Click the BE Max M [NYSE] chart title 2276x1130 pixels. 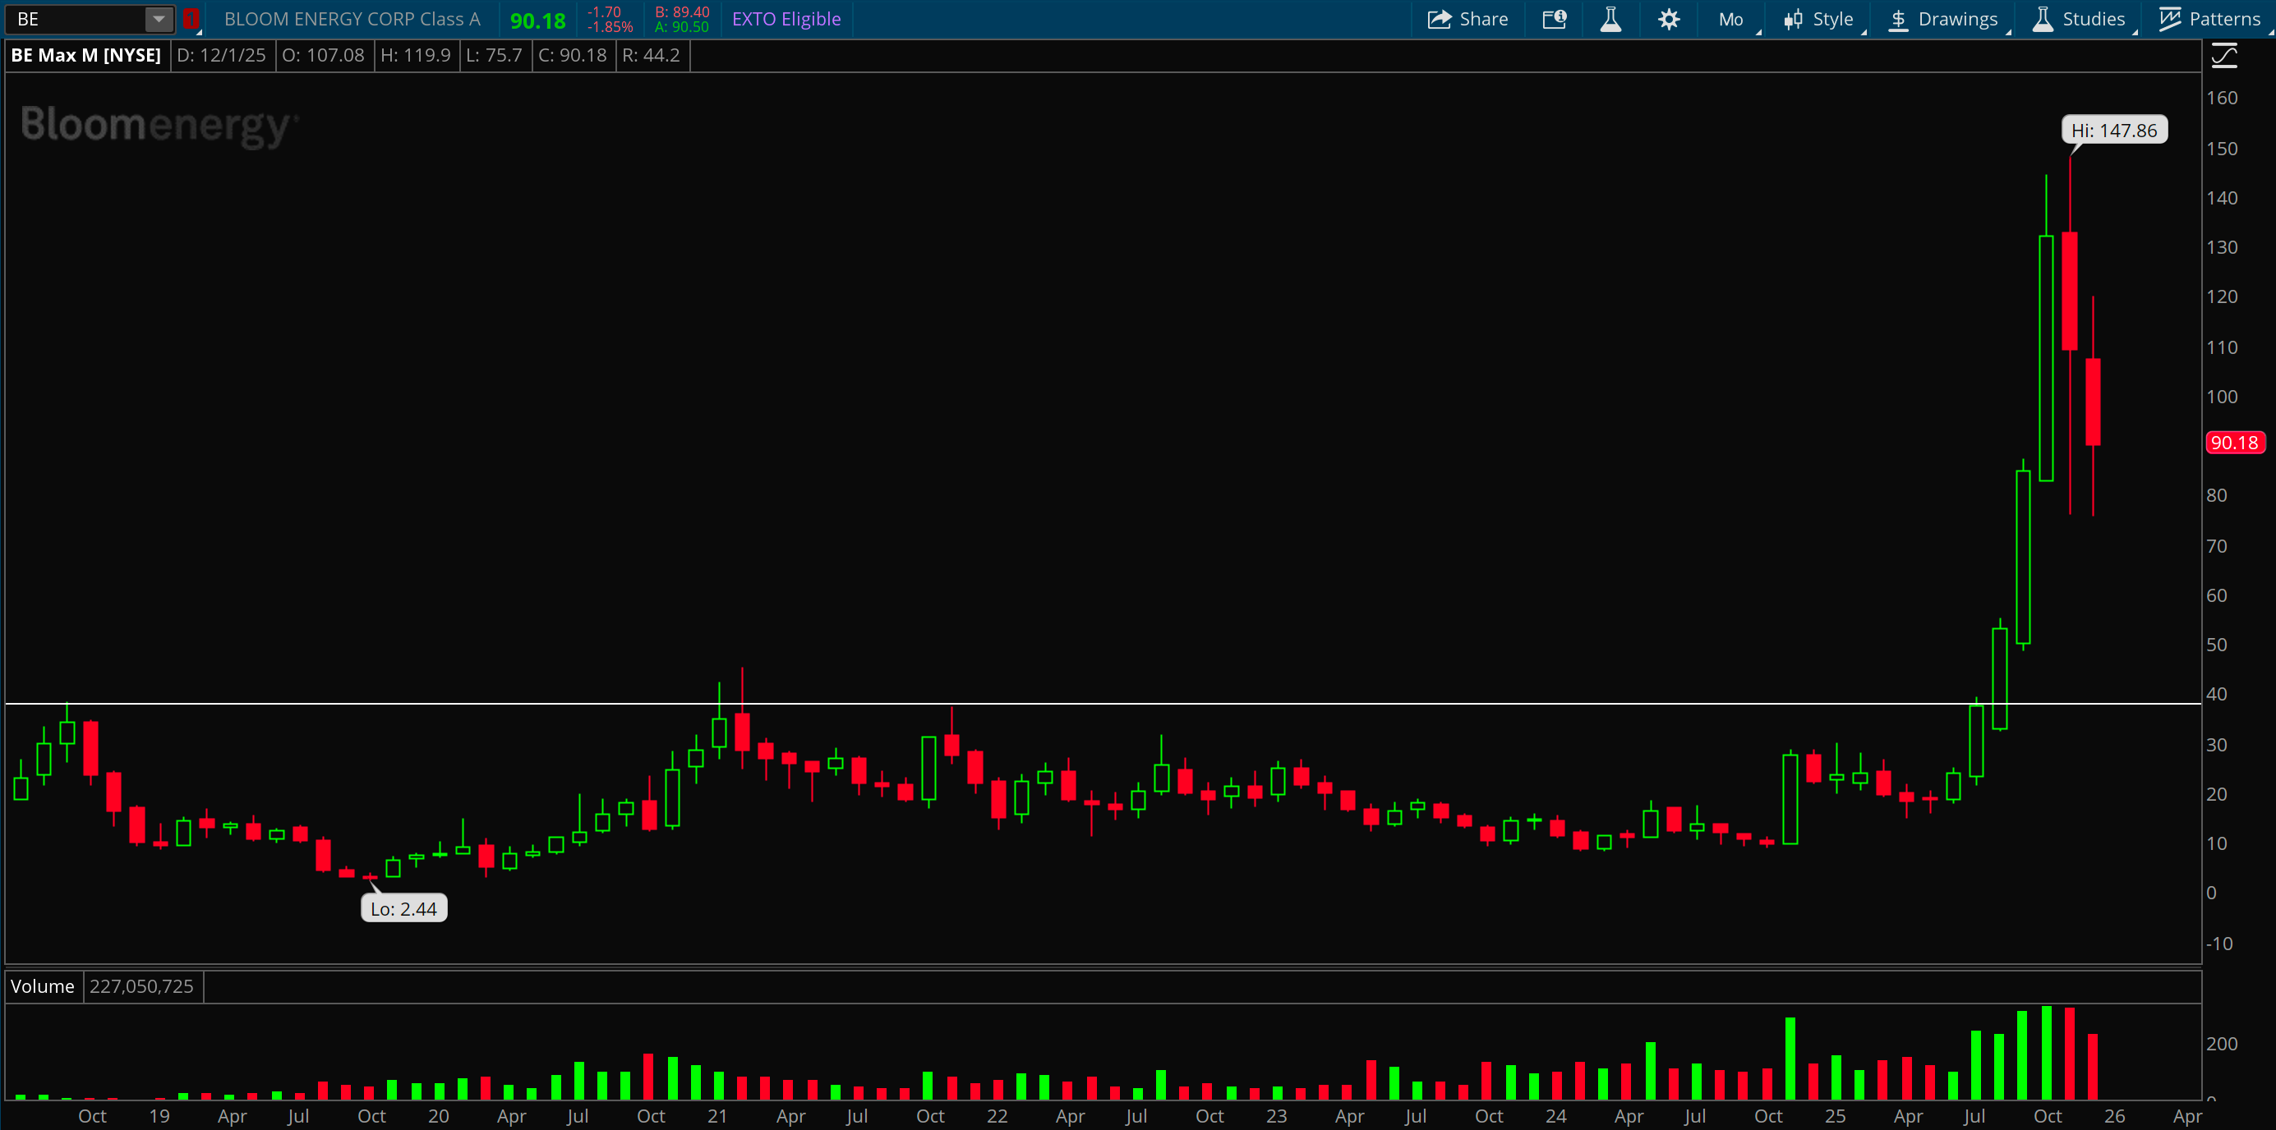click(x=85, y=56)
